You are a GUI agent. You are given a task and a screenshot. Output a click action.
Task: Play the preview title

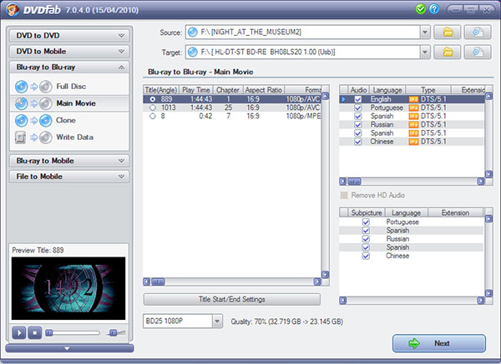19,333
